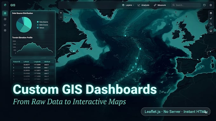The width and height of the screenshot is (216, 121).
Task: Click the 'Latitude' column header
Action: (x=26, y=62)
